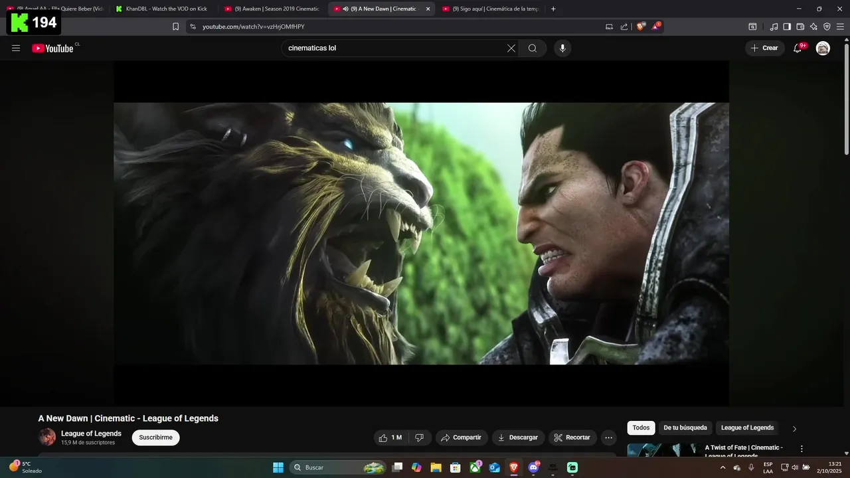Open the media control music note
Screen dimensions: 850x478
tap(774, 27)
